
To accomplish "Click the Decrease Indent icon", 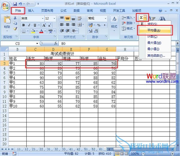I will [x=62, y=31].
